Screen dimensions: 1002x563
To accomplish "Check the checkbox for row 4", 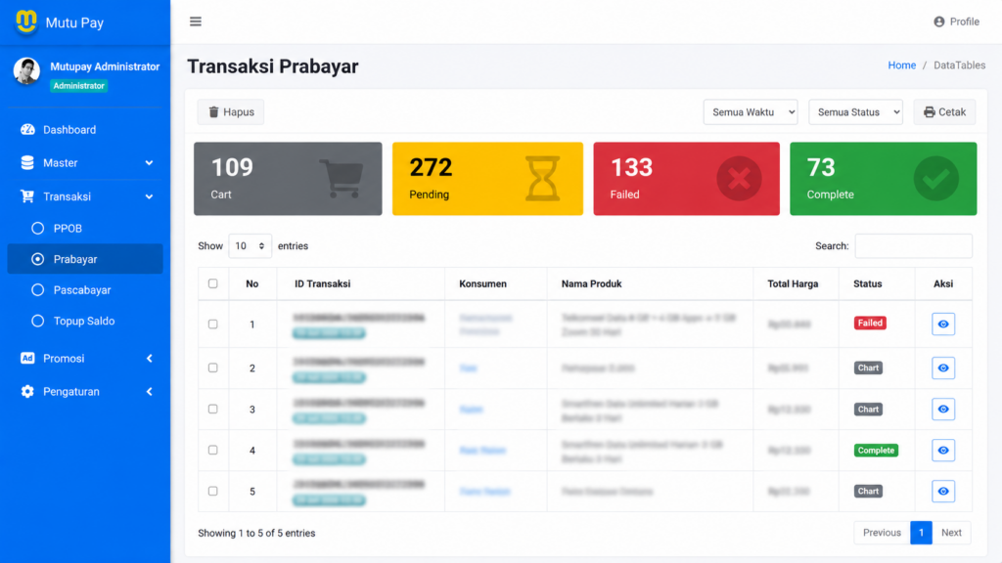I will [212, 450].
